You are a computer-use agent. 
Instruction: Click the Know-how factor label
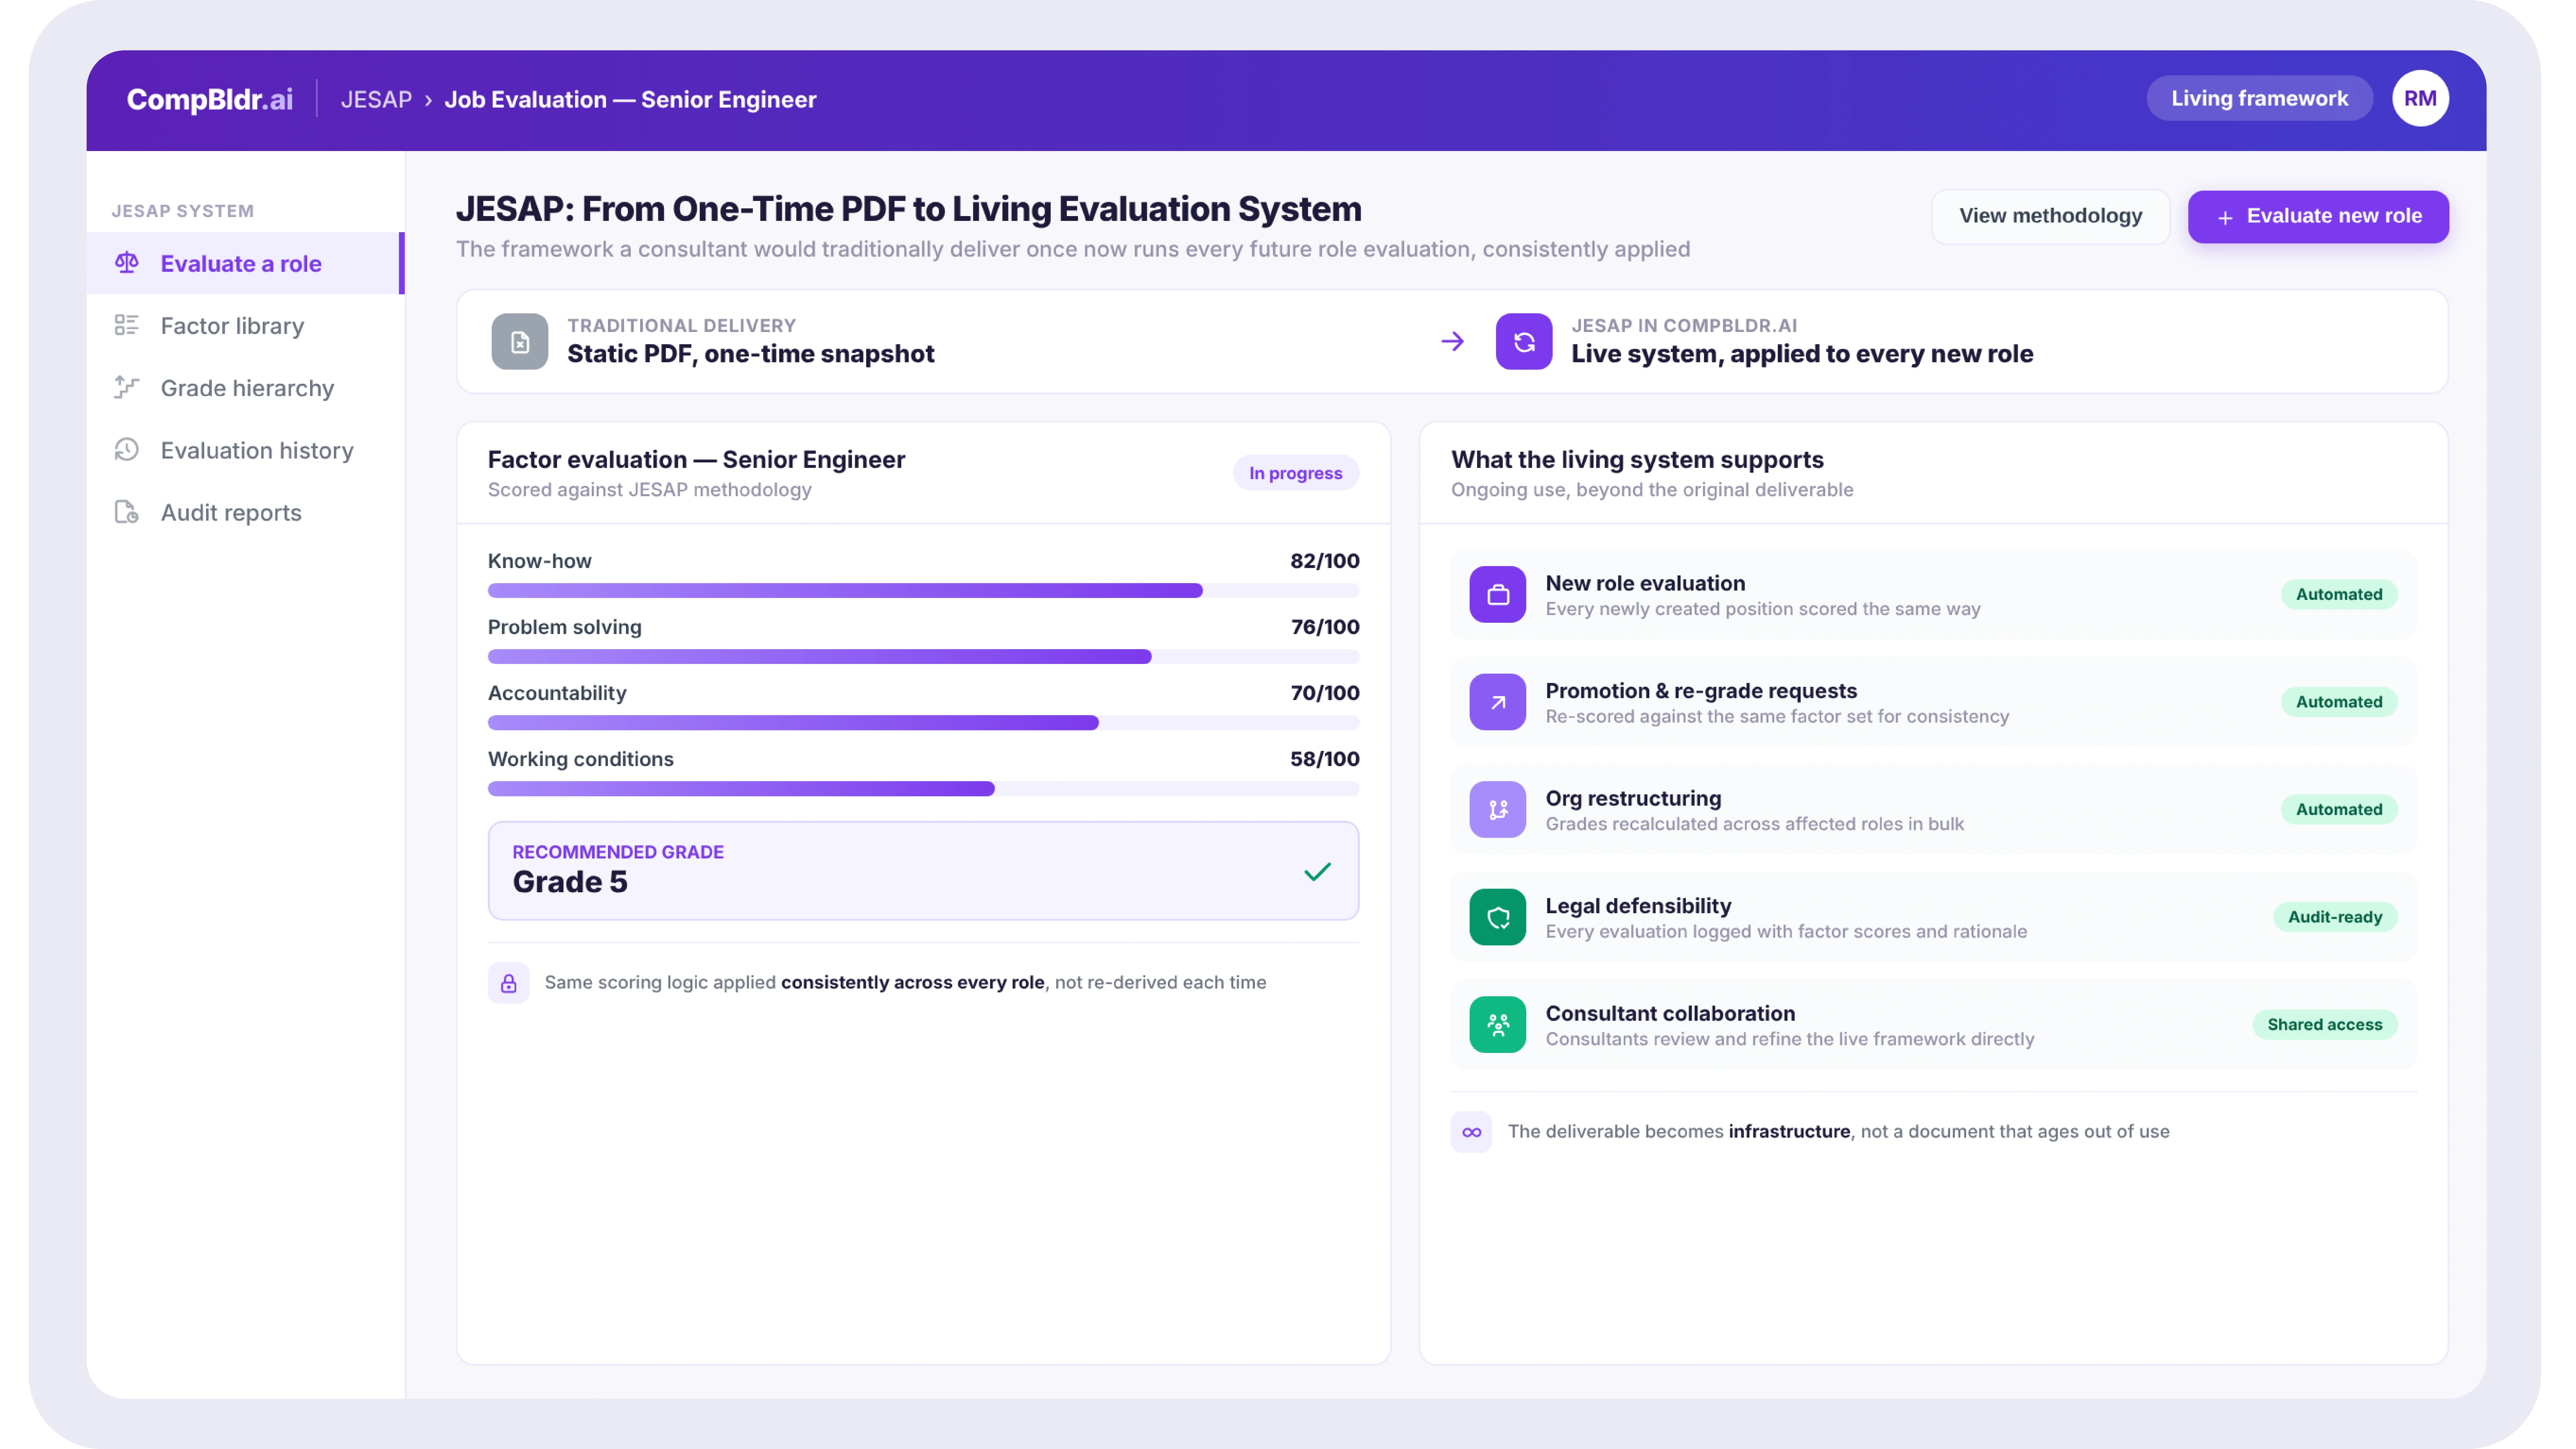[540, 561]
